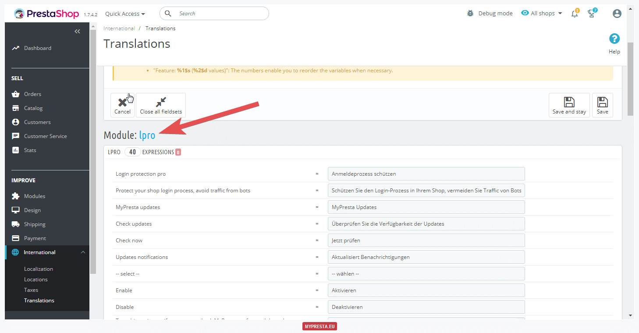This screenshot has height=333, width=639.
Task: Edit the 'MyPresta Updates' translation field
Action: [x=426, y=207]
